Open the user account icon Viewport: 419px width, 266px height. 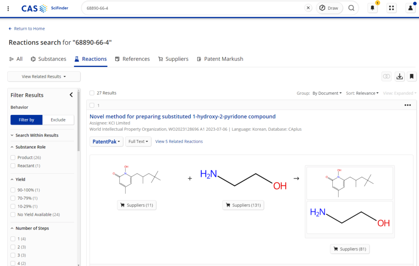410,8
